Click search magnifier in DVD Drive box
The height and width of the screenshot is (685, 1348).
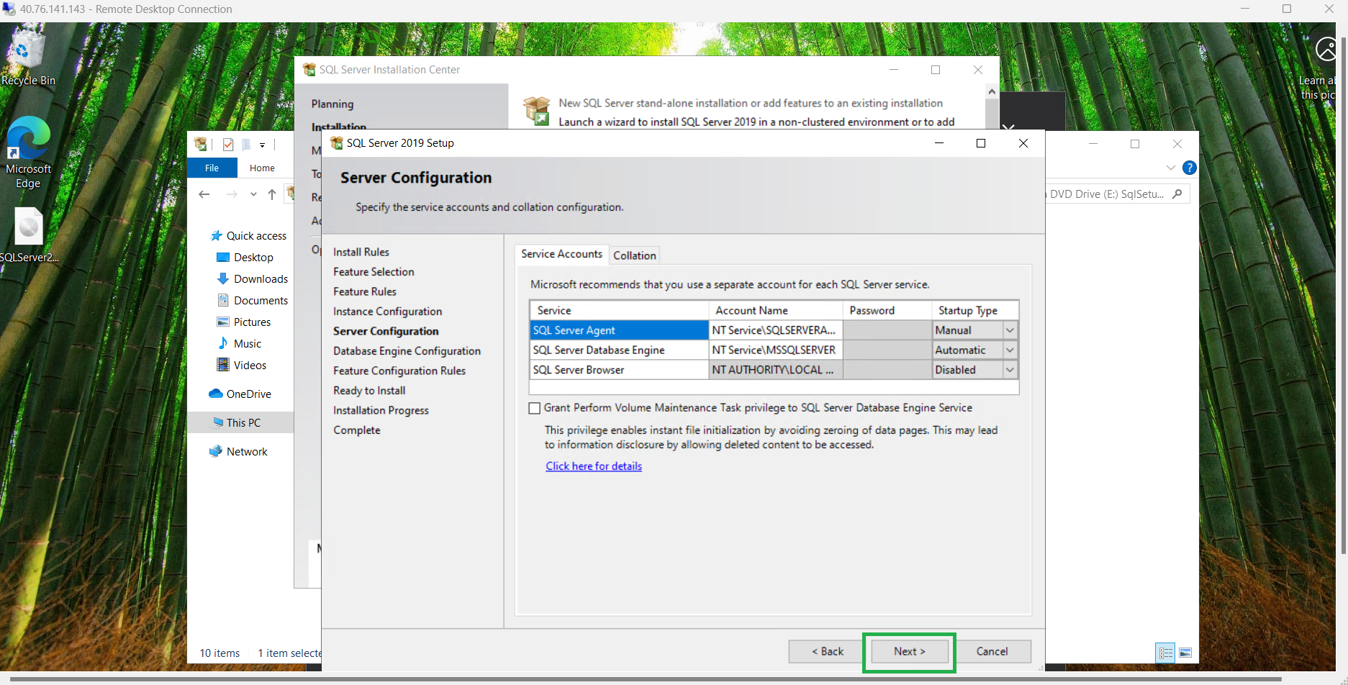1177,194
